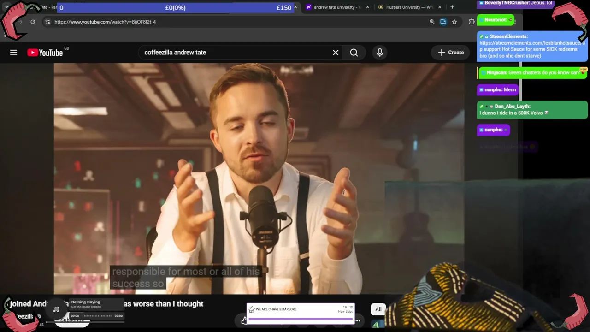This screenshot has width=590, height=332.
Task: Close the 'andrew tate univeristy' tab
Action: [x=367, y=7]
